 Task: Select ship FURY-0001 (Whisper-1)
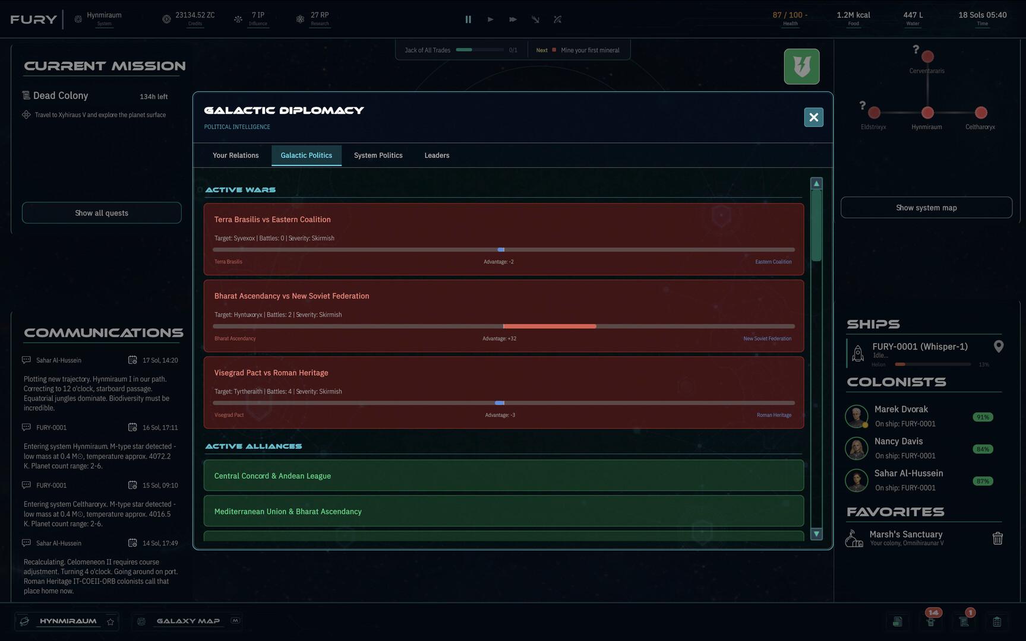pos(920,347)
